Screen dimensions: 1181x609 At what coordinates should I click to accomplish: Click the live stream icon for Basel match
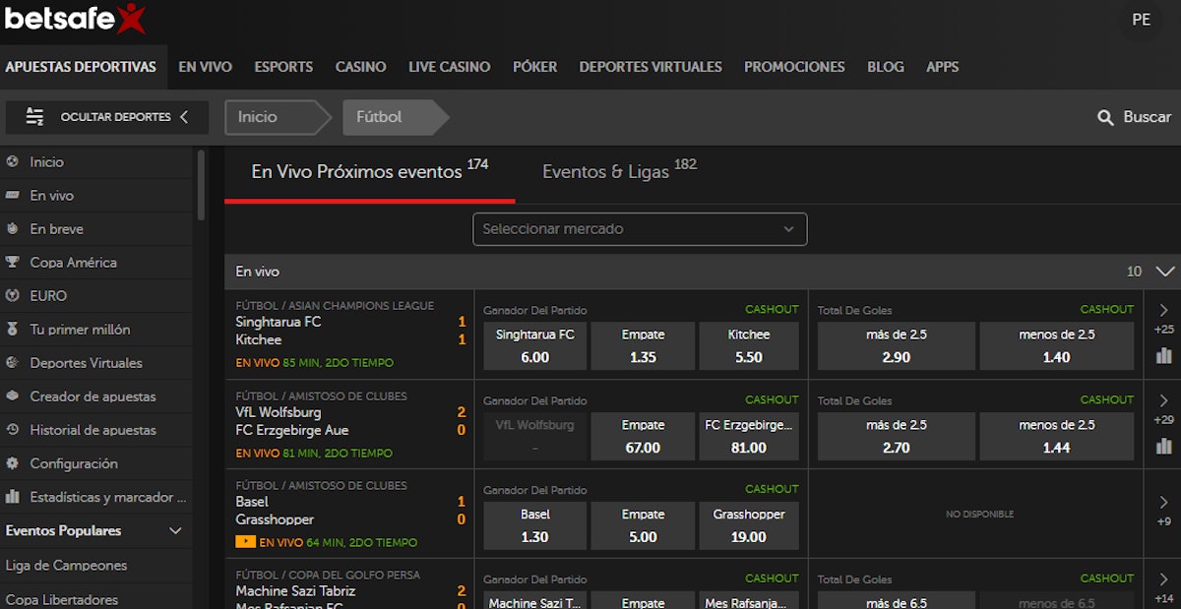point(245,542)
